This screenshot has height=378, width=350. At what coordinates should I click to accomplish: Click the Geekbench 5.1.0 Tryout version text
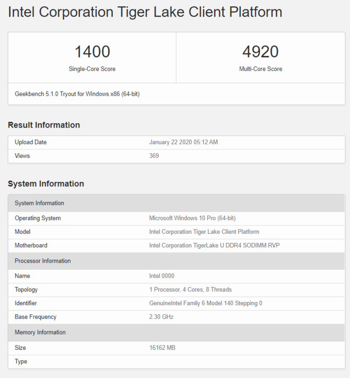pos(77,94)
